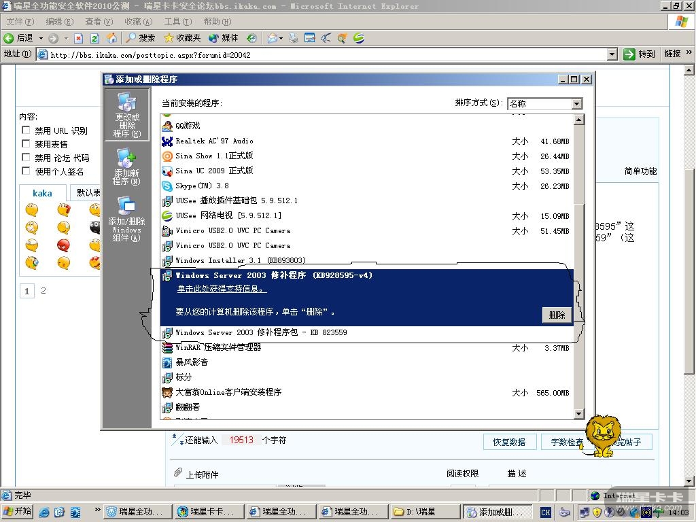Viewport: 696px width, 522px height.
Task: Check 使用个人签名 checkbox
Action: 26,171
